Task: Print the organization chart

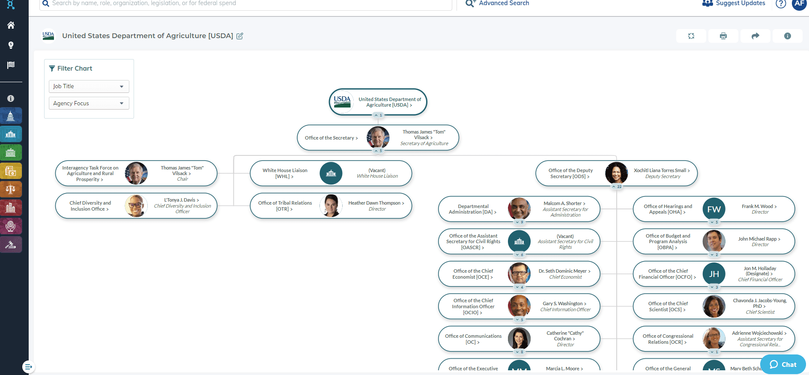Action: tap(723, 36)
